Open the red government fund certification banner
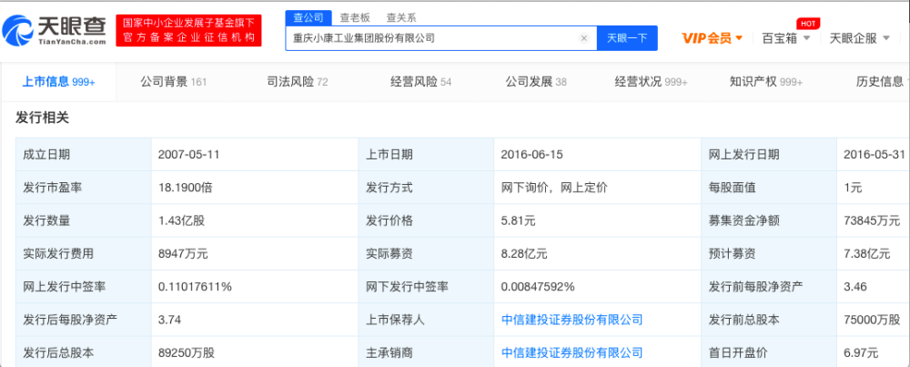This screenshot has width=910, height=367. coord(188,31)
